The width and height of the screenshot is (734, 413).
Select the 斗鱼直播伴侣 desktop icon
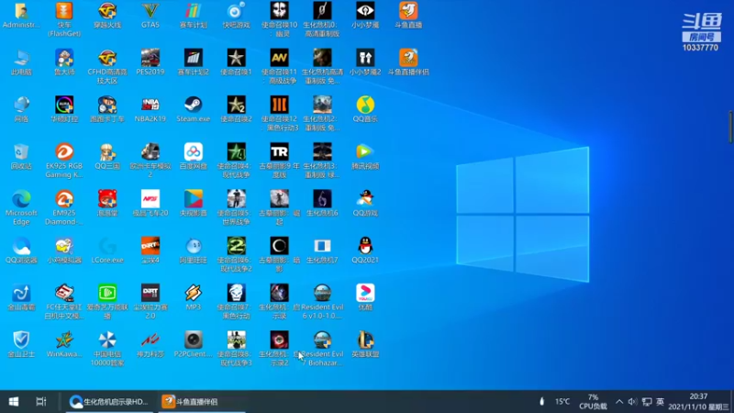point(408,62)
